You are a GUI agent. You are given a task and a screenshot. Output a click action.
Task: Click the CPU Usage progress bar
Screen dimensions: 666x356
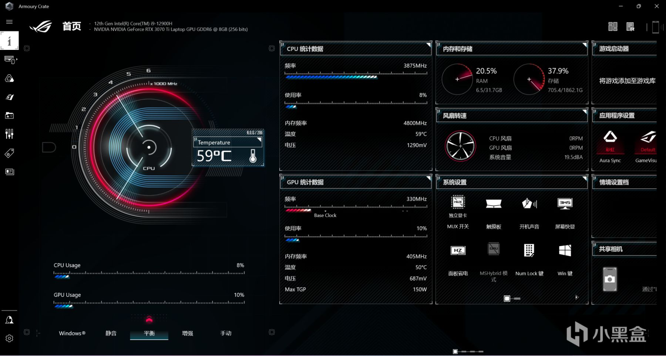[149, 275]
